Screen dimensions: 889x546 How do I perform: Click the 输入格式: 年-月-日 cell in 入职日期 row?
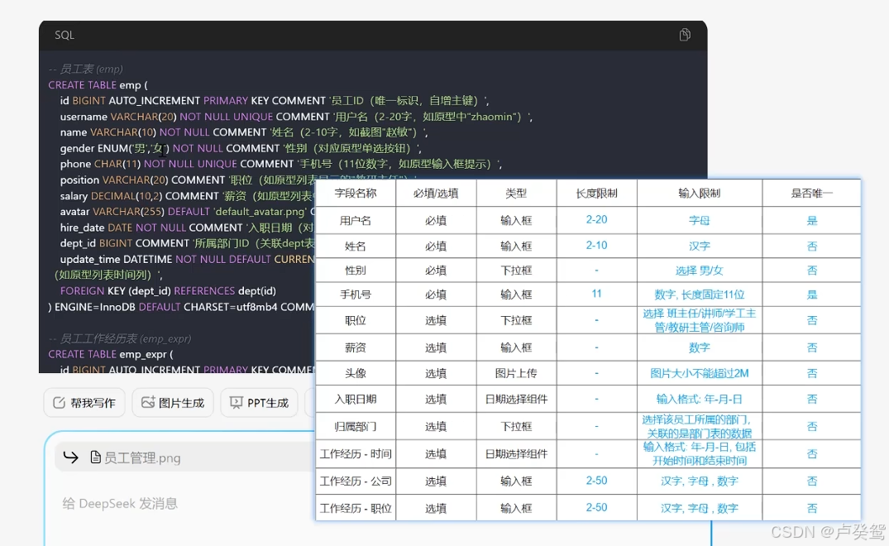tap(699, 399)
